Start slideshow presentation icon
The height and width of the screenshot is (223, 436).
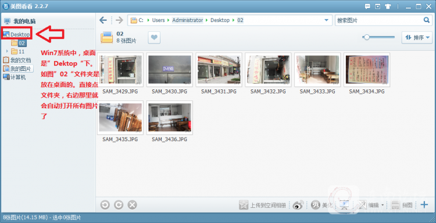[344, 205]
